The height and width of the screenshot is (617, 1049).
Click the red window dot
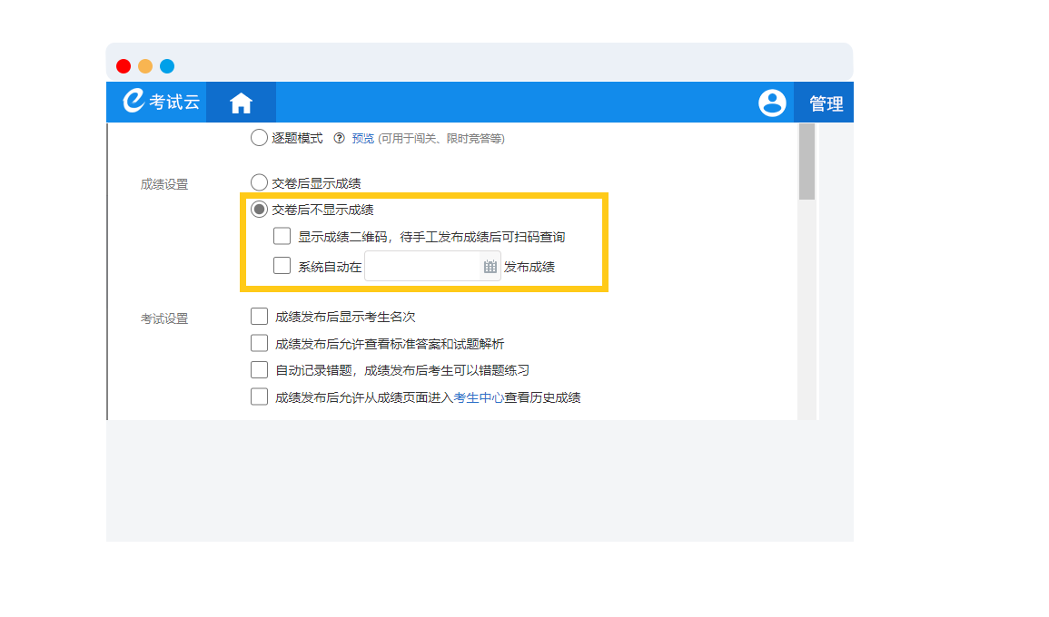124,66
